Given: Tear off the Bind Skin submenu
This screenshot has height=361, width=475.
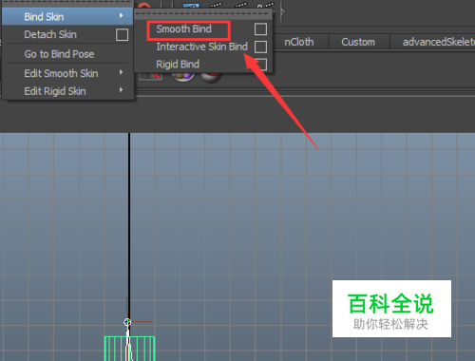Looking at the screenshot, I should click(x=203, y=14).
